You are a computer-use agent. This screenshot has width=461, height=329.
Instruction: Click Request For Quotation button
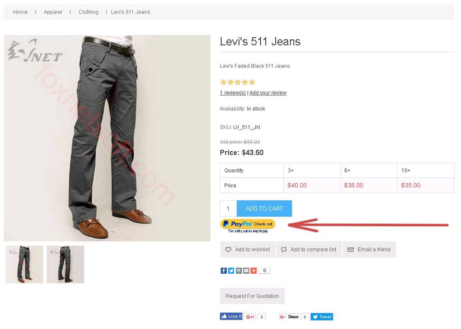[252, 296]
